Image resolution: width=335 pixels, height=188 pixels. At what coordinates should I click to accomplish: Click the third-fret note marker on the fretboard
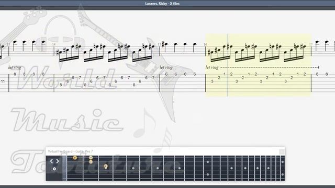tap(106, 166)
